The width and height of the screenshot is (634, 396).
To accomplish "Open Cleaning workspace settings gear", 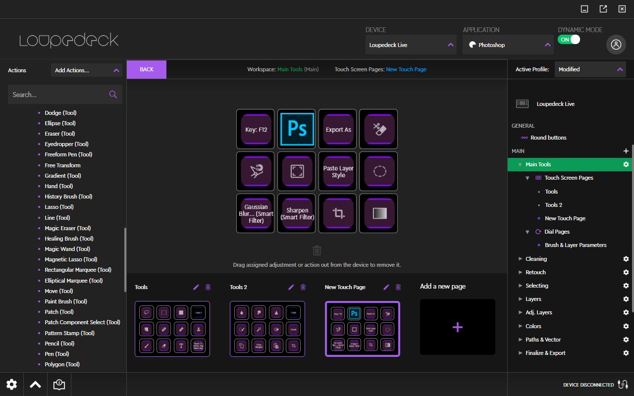I will pyautogui.click(x=626, y=259).
